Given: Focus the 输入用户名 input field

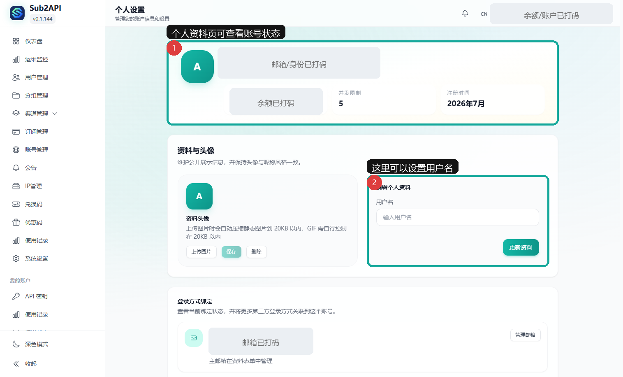Looking at the screenshot, I should (457, 217).
